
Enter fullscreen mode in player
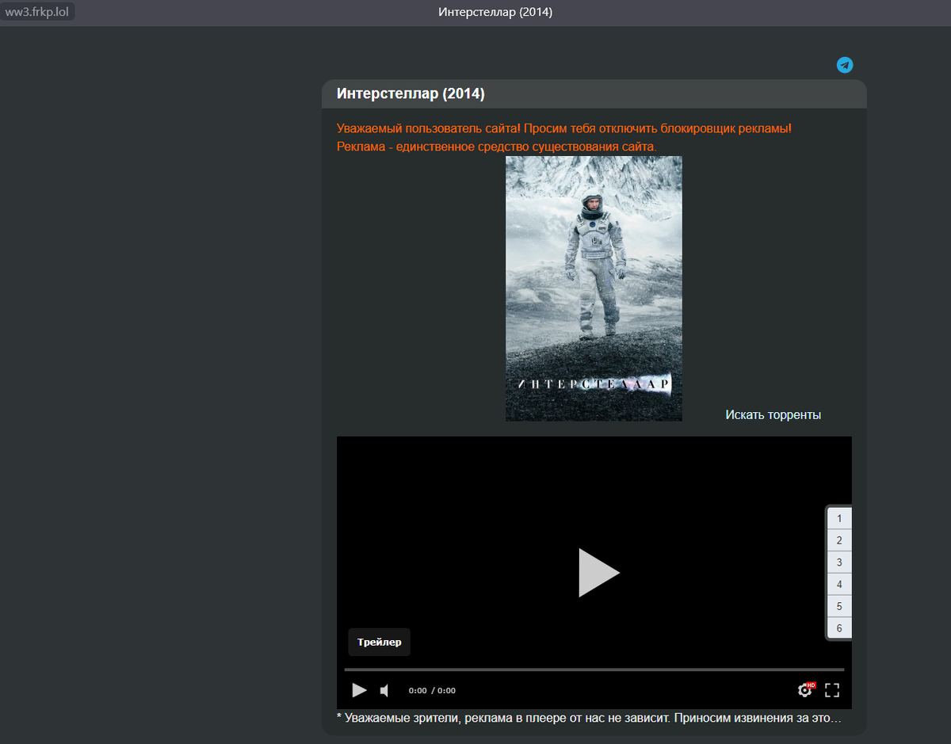coord(832,690)
